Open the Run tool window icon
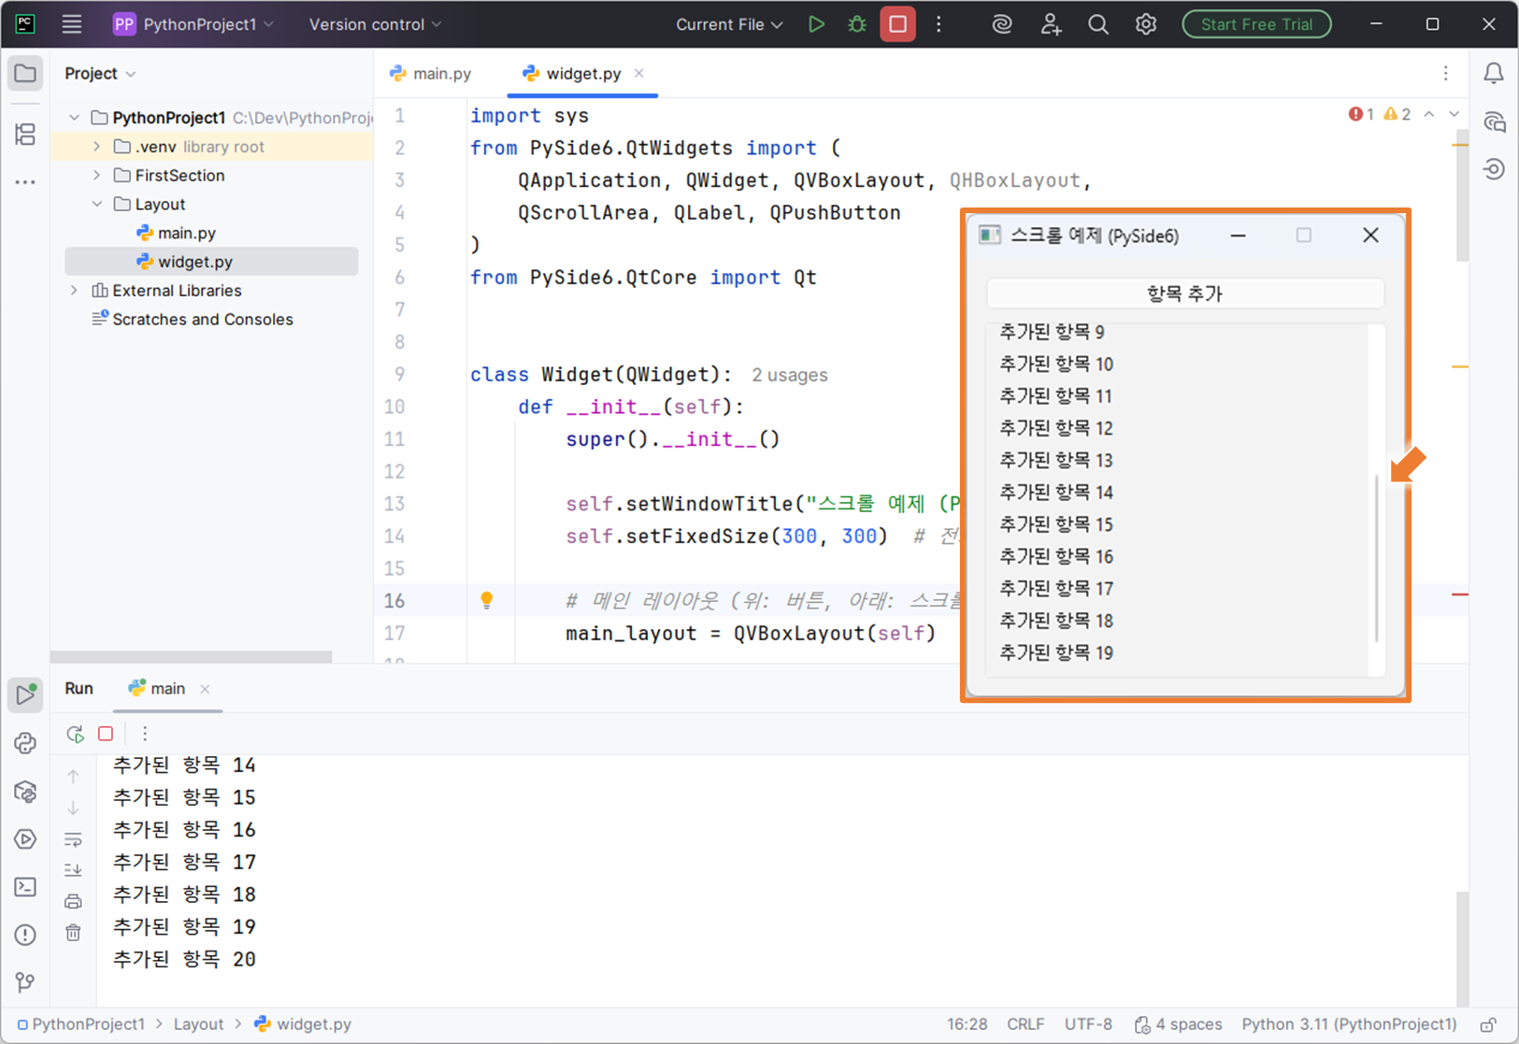 click(x=25, y=694)
